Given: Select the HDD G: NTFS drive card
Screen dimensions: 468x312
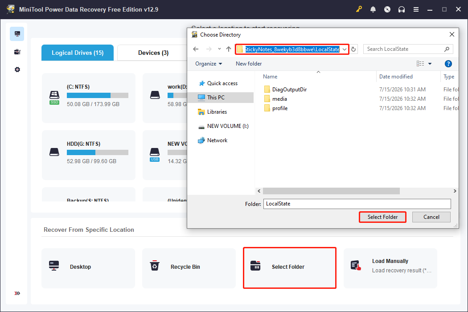Looking at the screenshot, I should [x=89, y=155].
